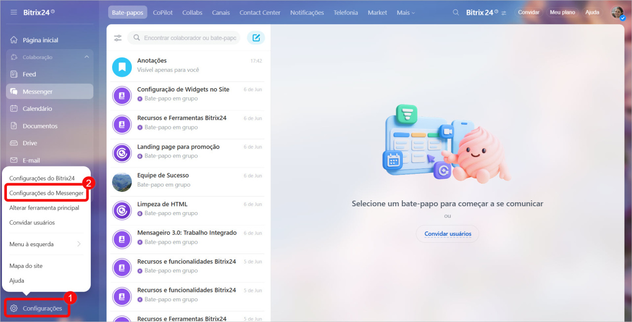Open Drive from the sidebar

coord(49,143)
